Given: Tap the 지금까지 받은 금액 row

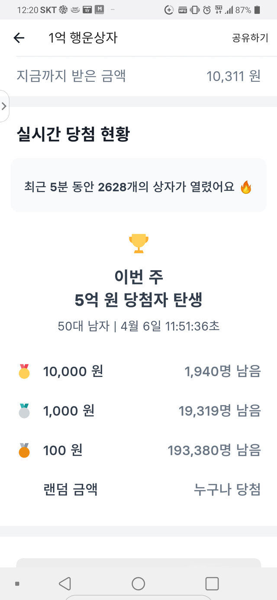Looking at the screenshot, I should pyautogui.click(x=71, y=76).
